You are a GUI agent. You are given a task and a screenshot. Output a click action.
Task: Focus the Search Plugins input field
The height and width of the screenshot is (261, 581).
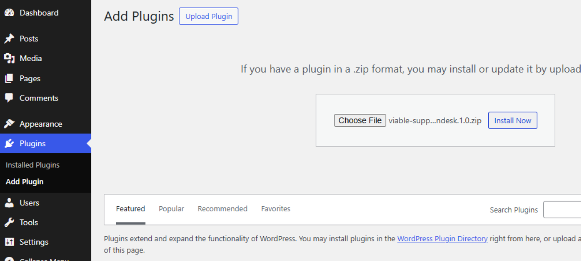pos(562,210)
